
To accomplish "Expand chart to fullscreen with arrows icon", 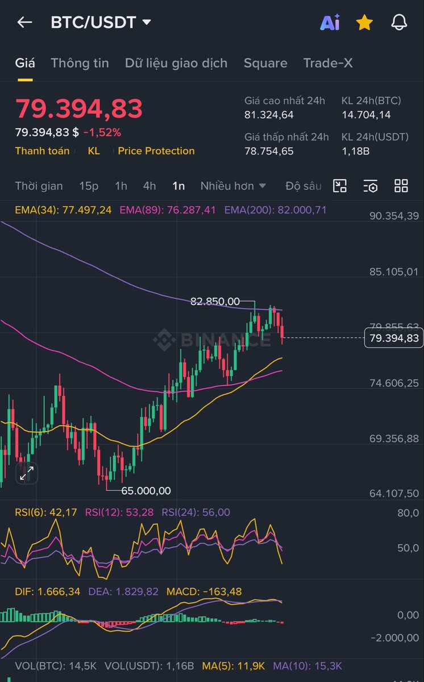I will 27,473.
